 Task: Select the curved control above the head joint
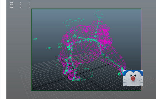[99, 14]
